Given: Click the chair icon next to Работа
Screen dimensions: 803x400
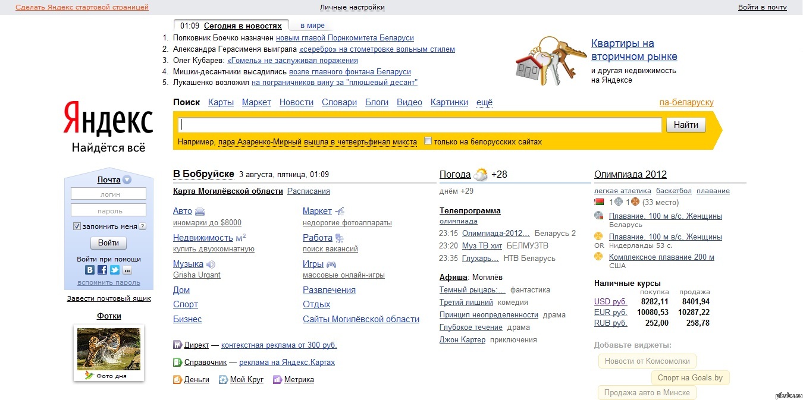Looking at the screenshot, I should coord(339,238).
